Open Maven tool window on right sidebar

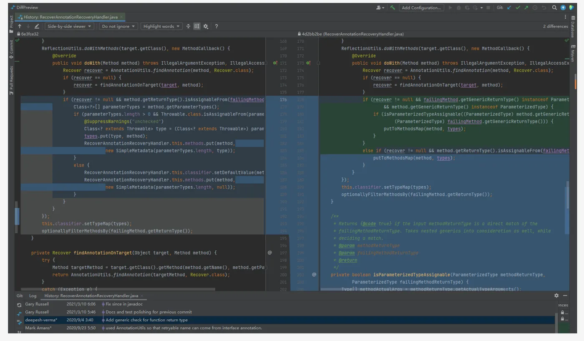click(573, 53)
